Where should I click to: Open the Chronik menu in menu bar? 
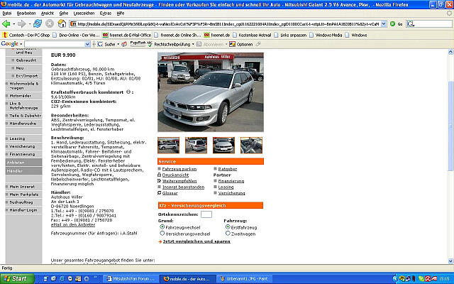[63, 13]
